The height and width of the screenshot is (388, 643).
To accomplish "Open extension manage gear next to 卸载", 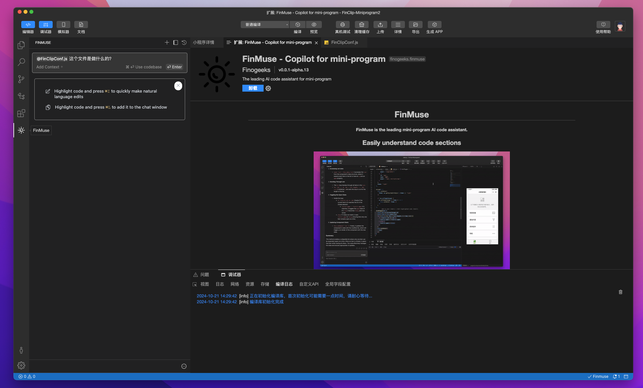I will coord(268,88).
